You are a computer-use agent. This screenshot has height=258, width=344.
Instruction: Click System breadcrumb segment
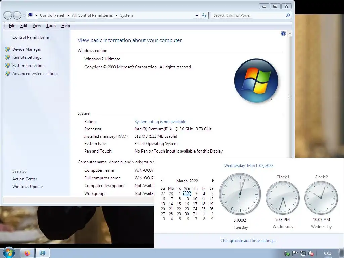(127, 15)
